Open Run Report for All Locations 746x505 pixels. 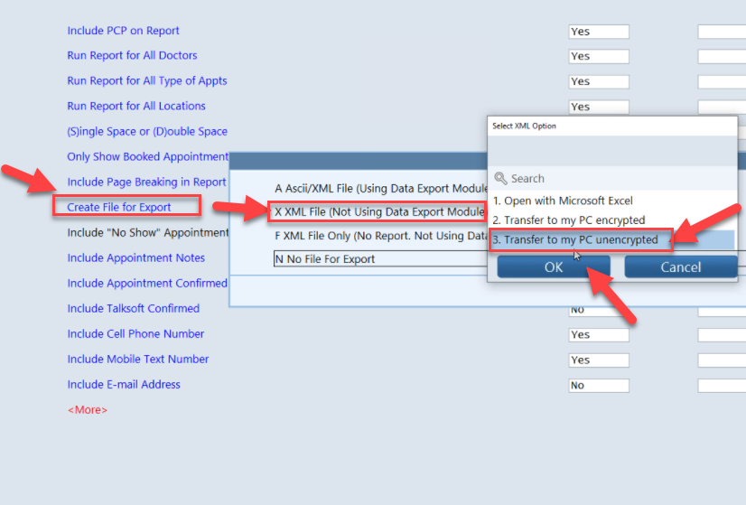click(x=136, y=107)
